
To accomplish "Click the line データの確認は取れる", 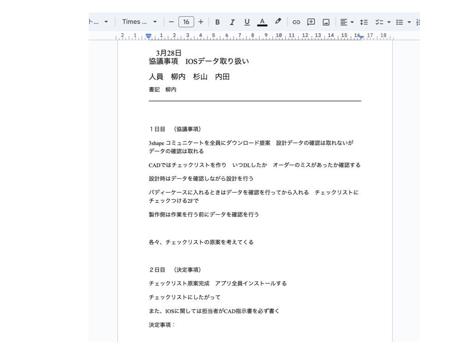I will pyautogui.click(x=176, y=151).
